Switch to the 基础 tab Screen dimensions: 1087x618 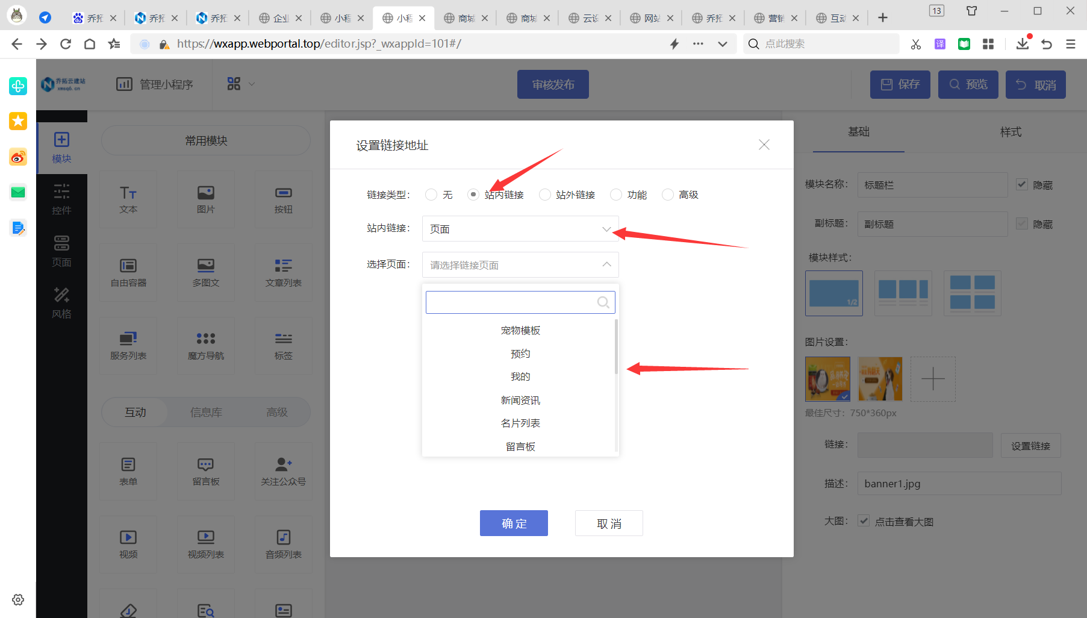point(859,131)
